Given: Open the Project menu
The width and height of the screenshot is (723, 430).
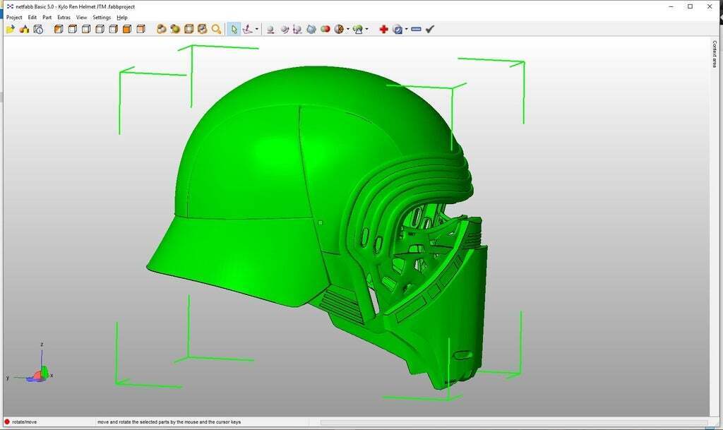Looking at the screenshot, I should coord(14,17).
